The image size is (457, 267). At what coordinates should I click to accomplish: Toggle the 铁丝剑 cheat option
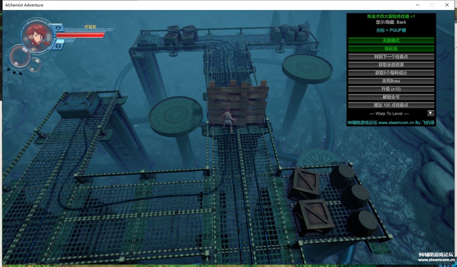391,49
